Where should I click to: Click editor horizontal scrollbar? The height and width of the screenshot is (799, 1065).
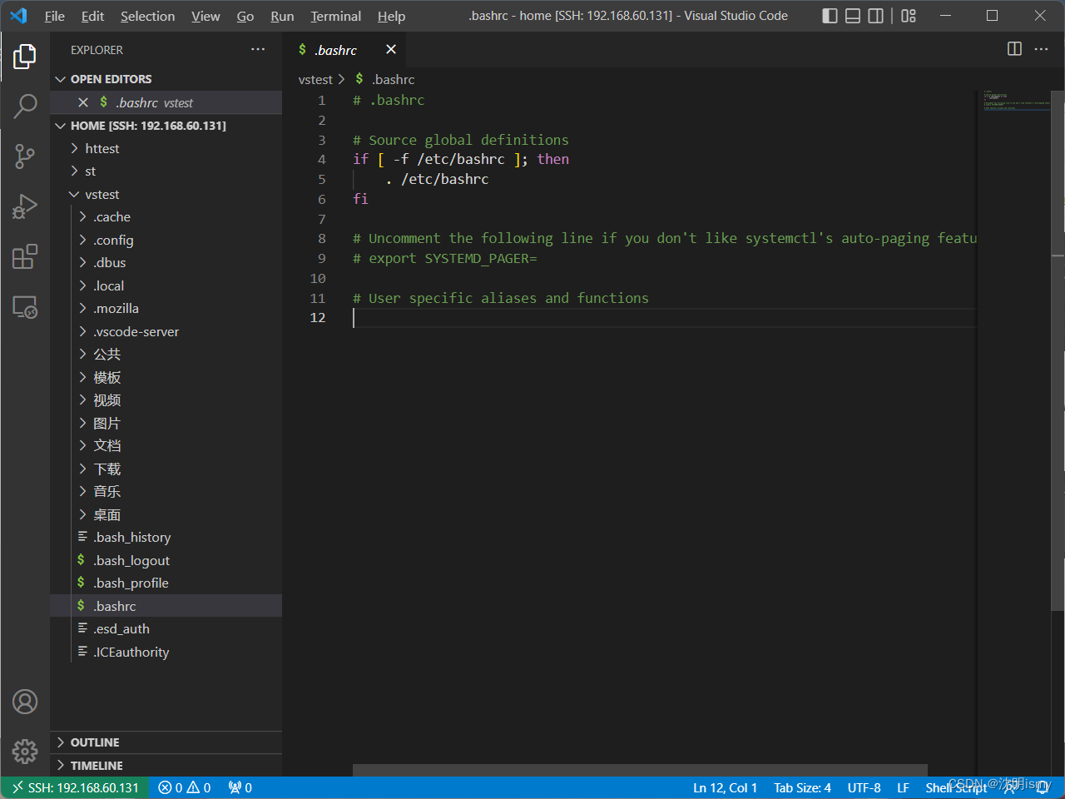click(x=640, y=770)
